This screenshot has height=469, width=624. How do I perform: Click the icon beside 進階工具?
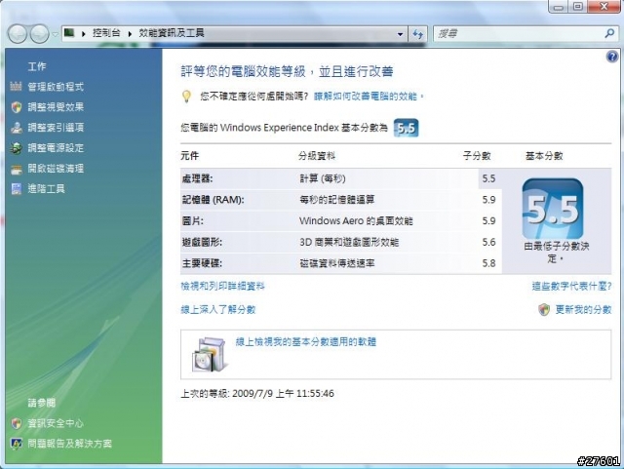17,189
